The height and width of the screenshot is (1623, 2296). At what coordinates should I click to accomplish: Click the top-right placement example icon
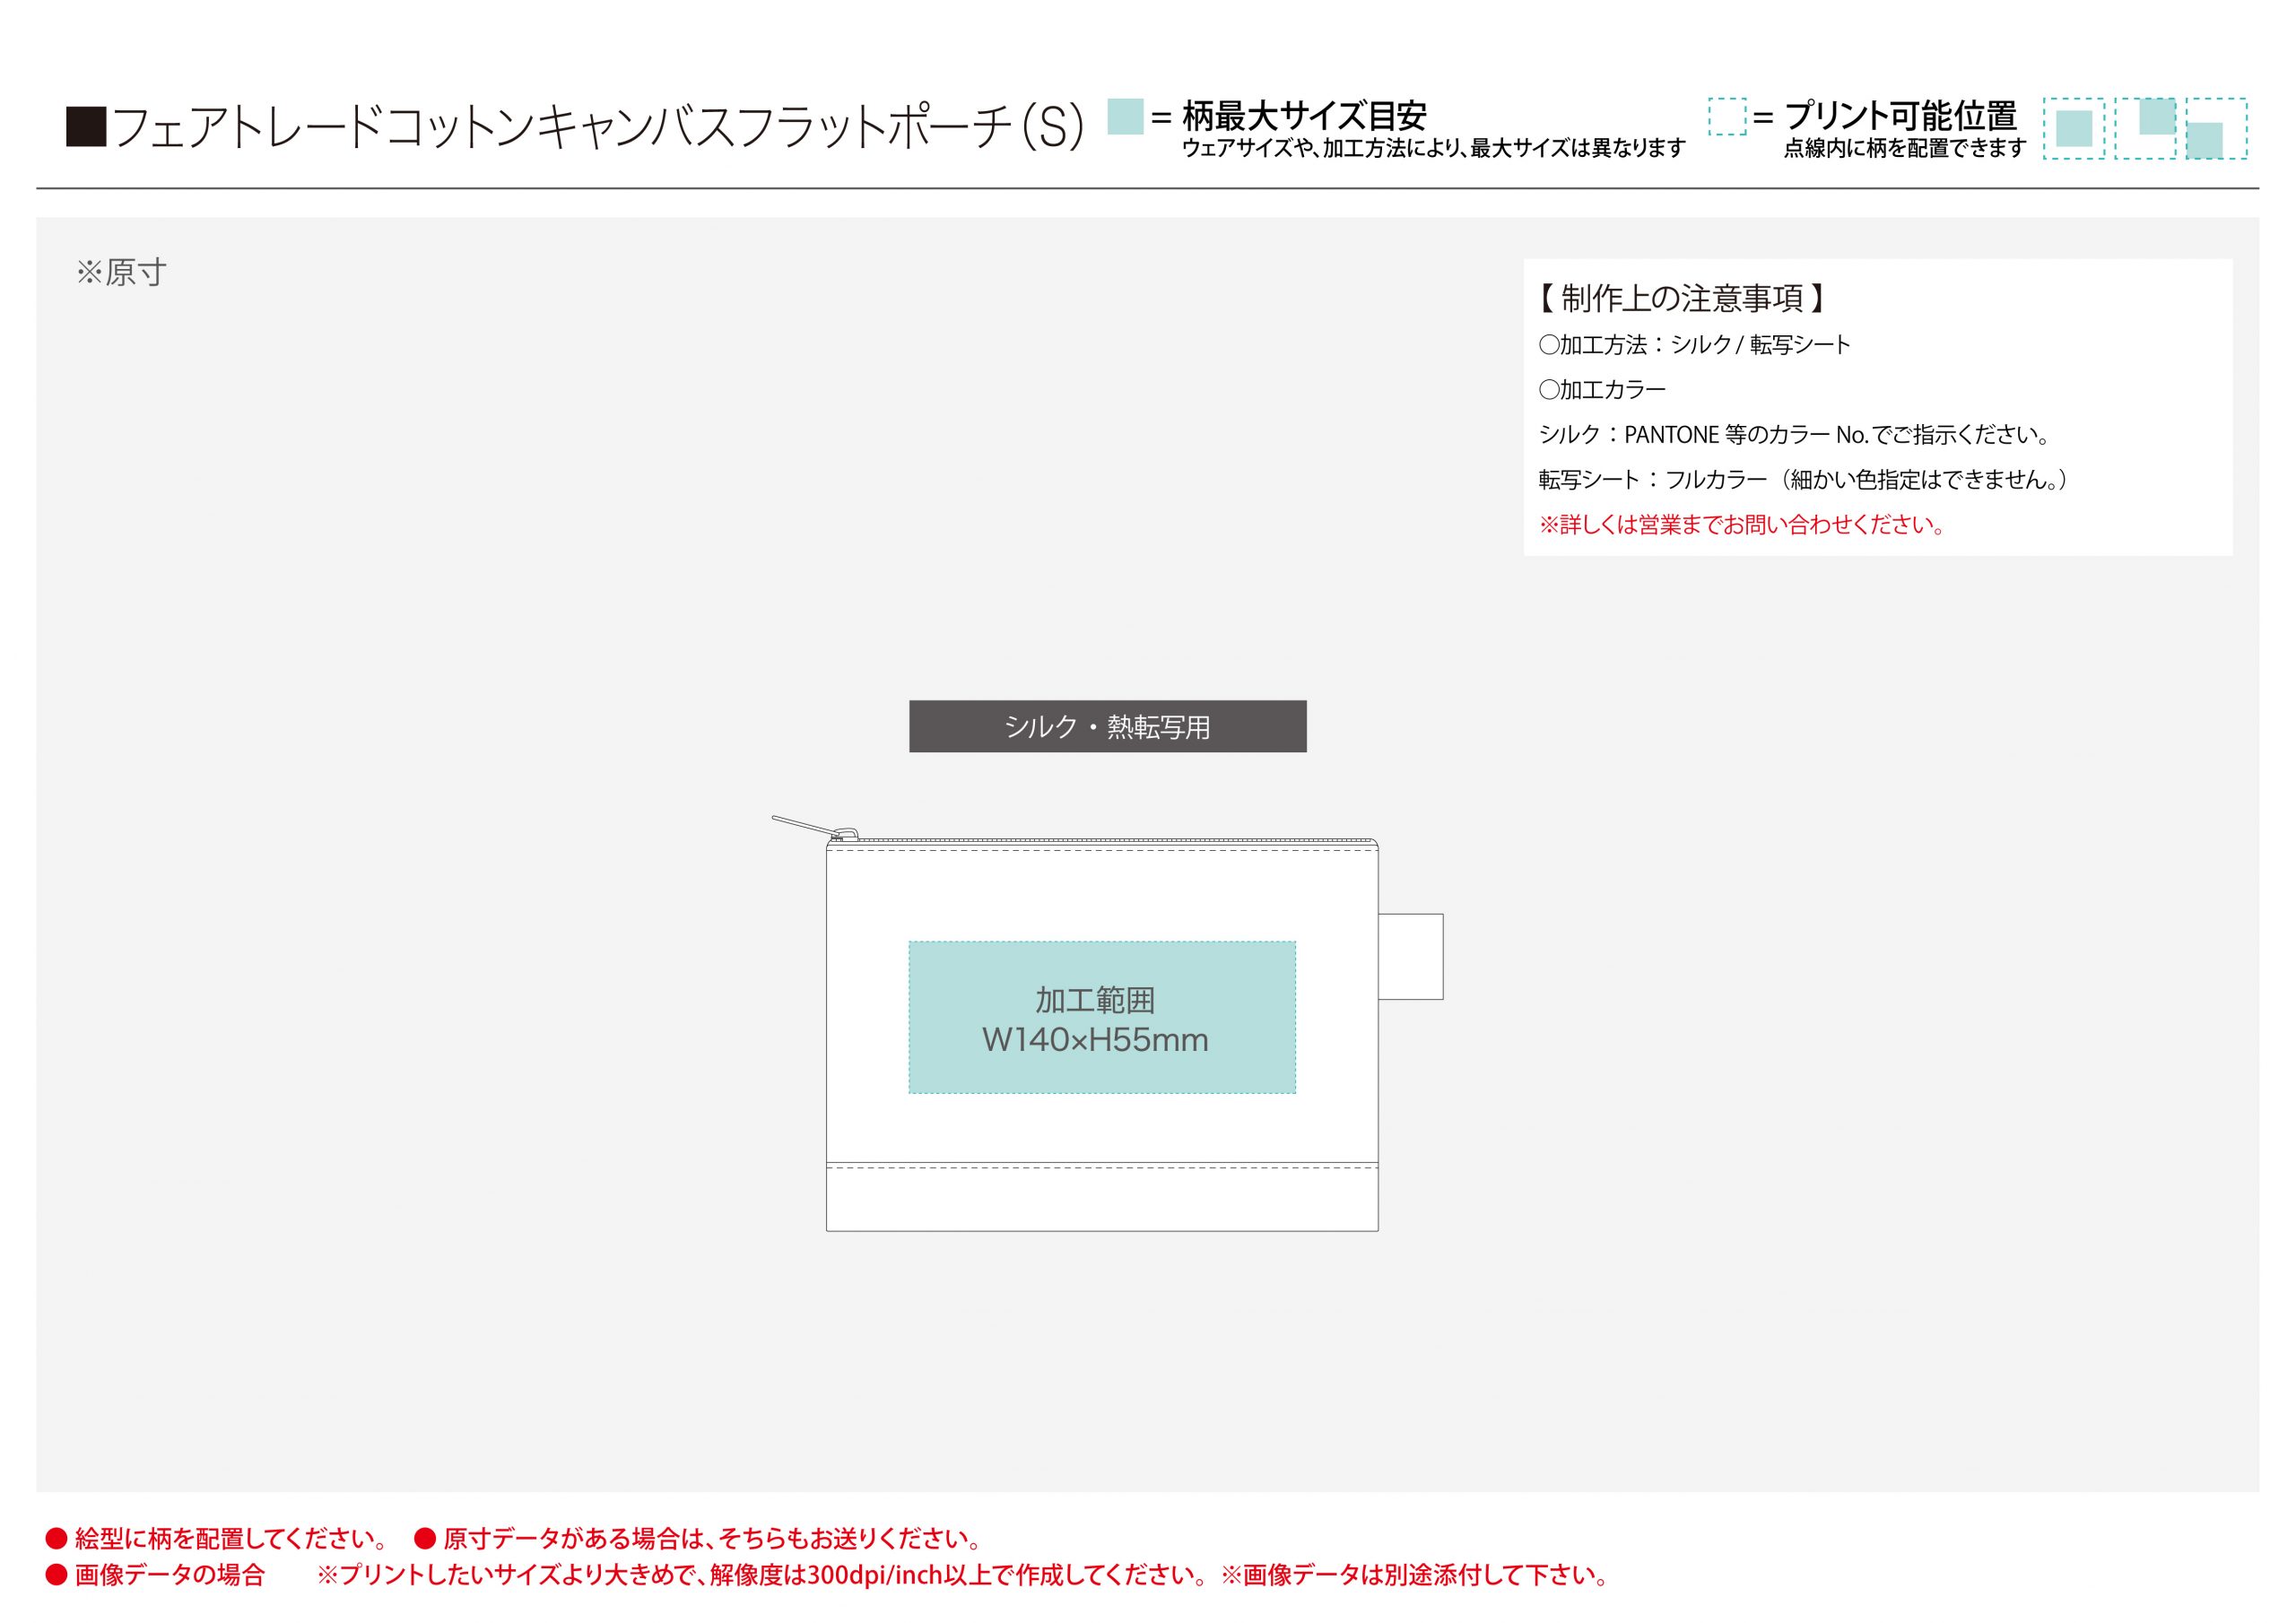tap(2145, 128)
